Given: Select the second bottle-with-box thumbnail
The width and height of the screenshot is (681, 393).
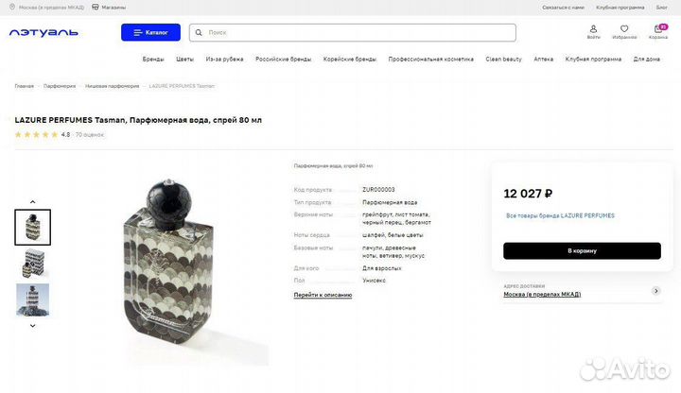Looking at the screenshot, I should (33, 264).
